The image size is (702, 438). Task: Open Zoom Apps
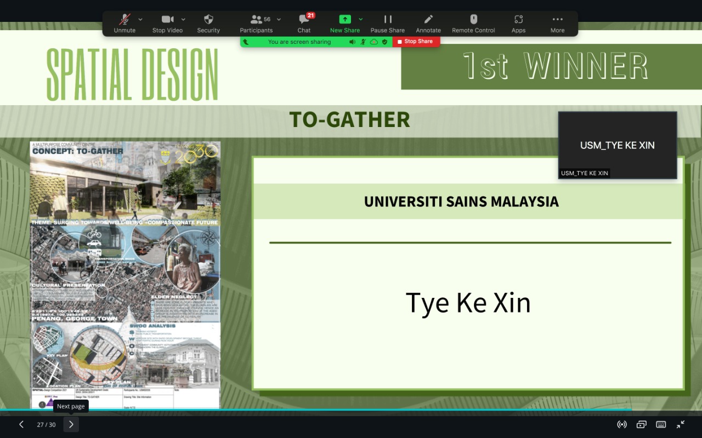[x=518, y=24]
